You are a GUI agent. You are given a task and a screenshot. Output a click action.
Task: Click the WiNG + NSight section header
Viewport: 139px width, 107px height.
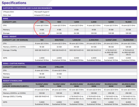(x=69, y=37)
